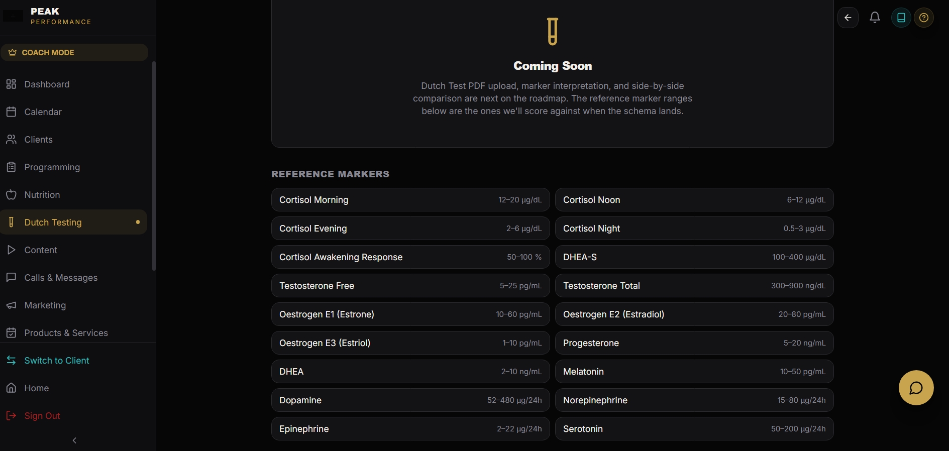Click the Content play icon
The height and width of the screenshot is (451, 949).
click(x=11, y=250)
